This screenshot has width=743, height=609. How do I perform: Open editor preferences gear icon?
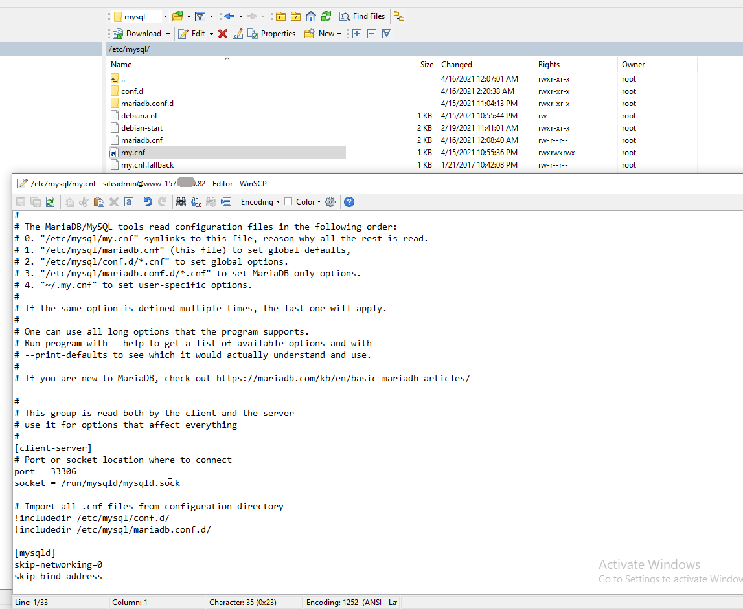tap(330, 202)
